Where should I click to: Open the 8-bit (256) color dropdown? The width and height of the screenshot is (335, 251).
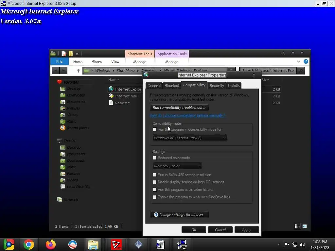point(177,166)
